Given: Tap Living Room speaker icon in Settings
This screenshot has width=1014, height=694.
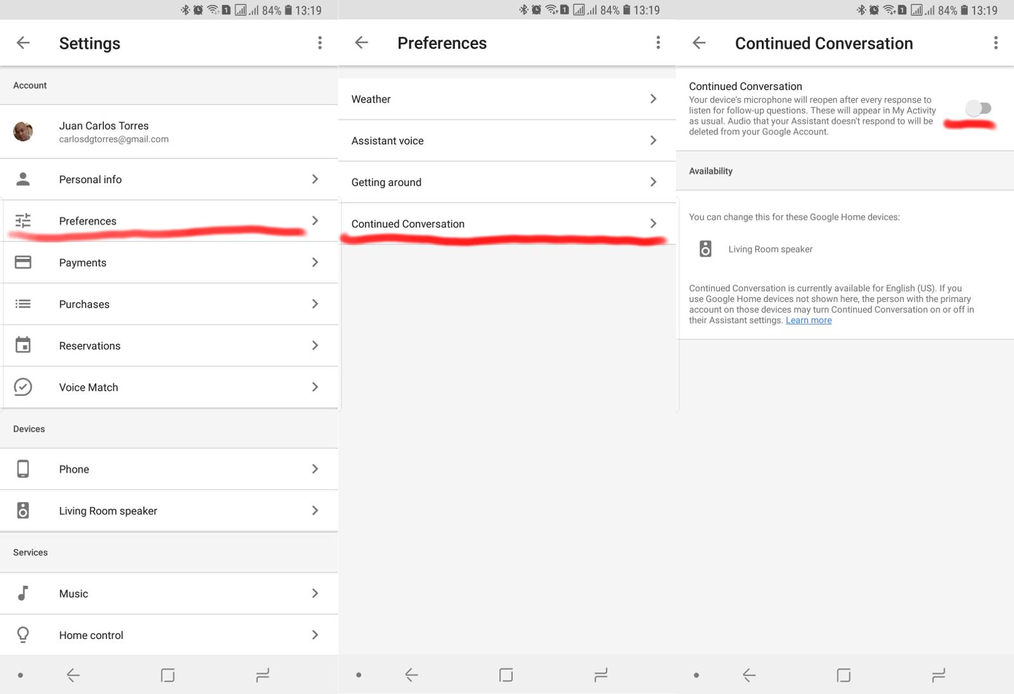Looking at the screenshot, I should point(23,510).
